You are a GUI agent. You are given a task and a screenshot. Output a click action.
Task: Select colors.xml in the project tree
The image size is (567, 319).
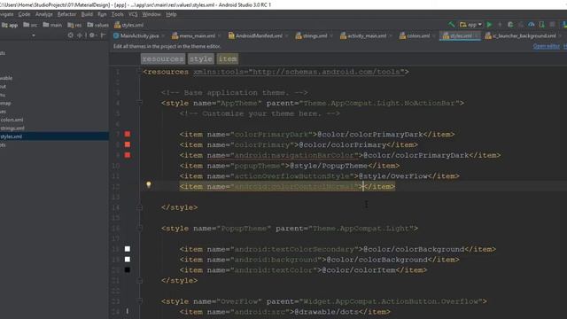(12, 120)
